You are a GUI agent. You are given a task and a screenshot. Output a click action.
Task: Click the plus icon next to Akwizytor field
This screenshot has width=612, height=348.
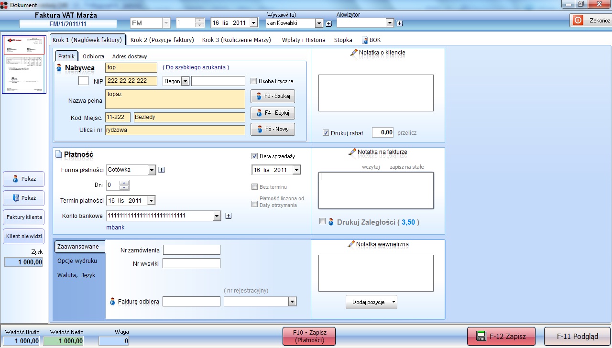coord(400,23)
